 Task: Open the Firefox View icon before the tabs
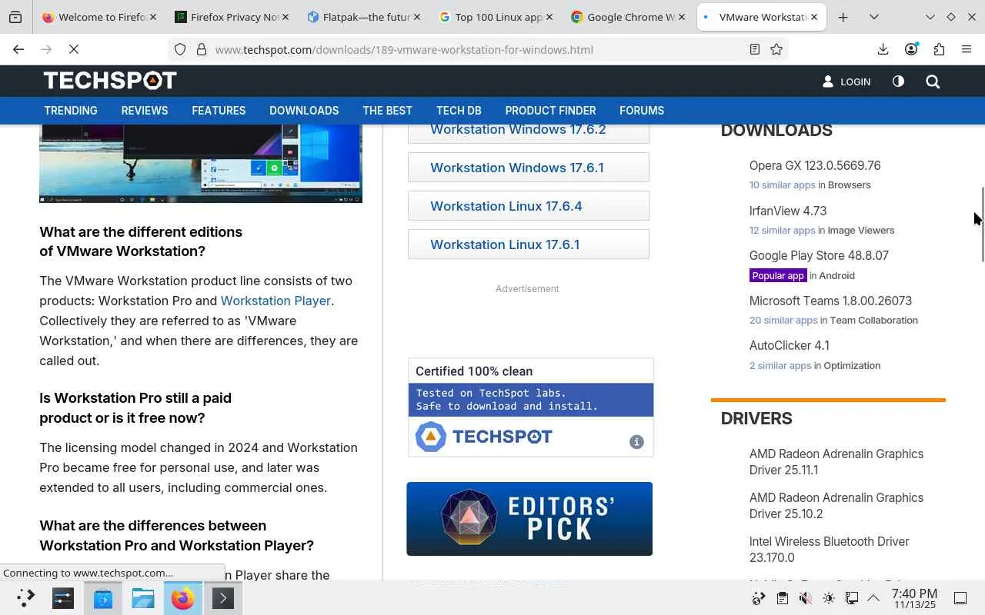click(x=15, y=17)
